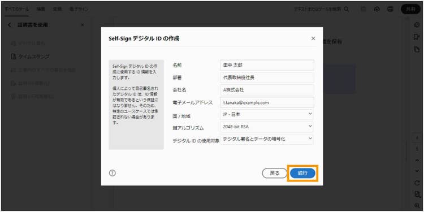The image size is (424, 212).
Task: Click the cloud upload icon in top bar
Action: point(377,9)
